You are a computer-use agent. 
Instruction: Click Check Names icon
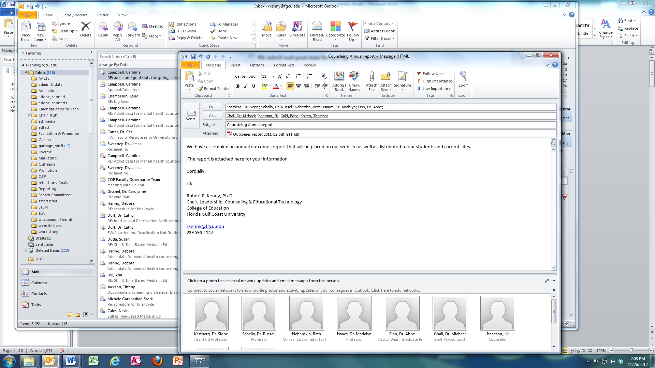coord(354,81)
